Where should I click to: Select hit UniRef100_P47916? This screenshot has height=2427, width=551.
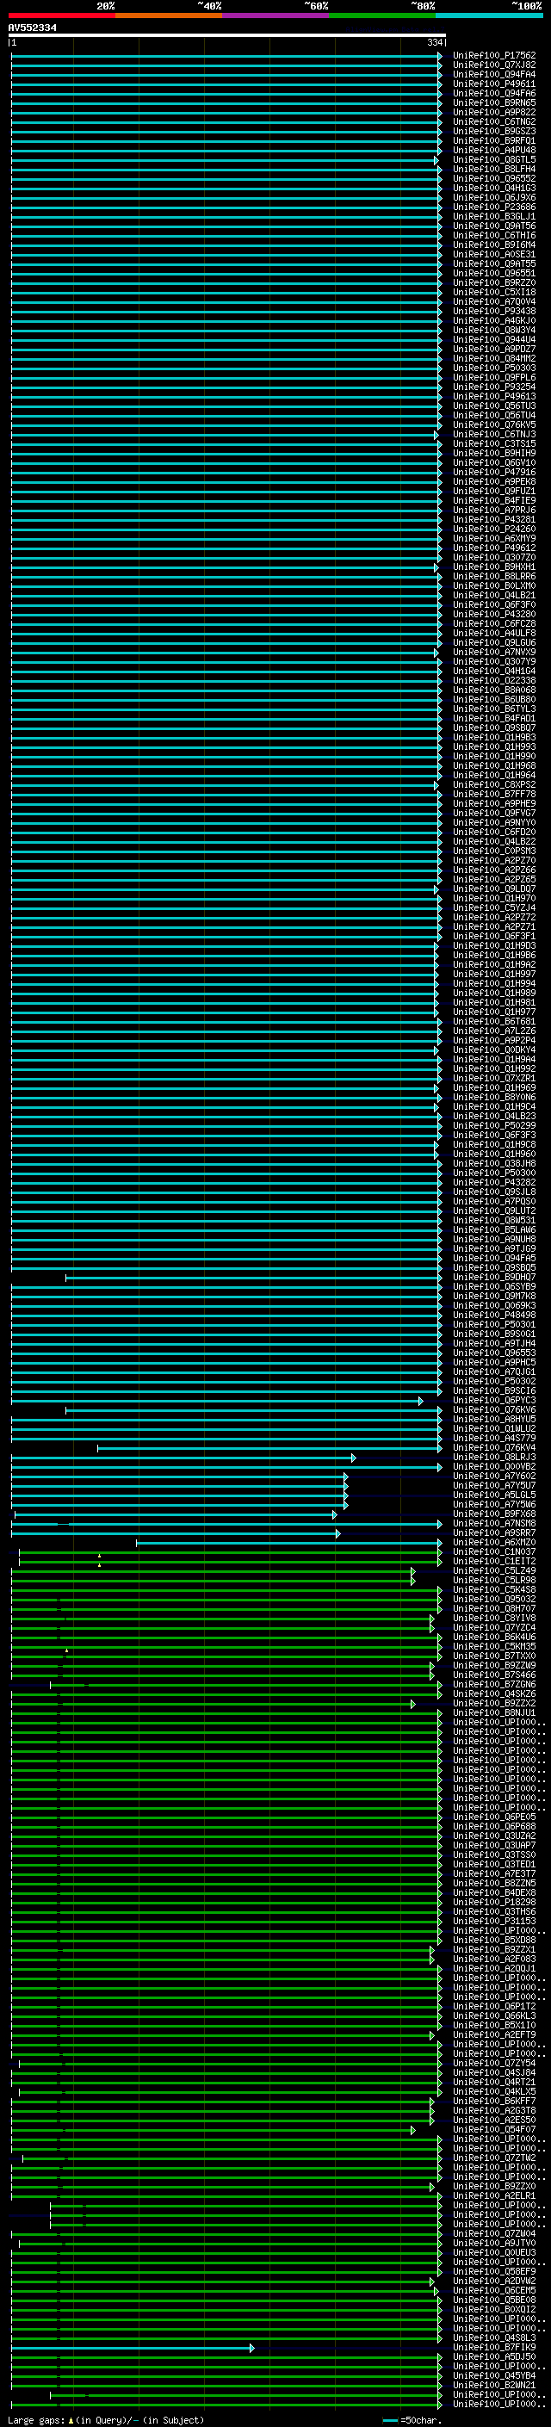coord(494,472)
